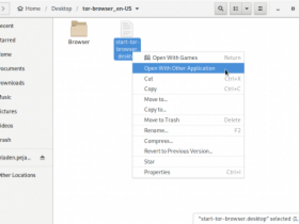
Task: Open Trash in sidebar
Action: point(26,140)
